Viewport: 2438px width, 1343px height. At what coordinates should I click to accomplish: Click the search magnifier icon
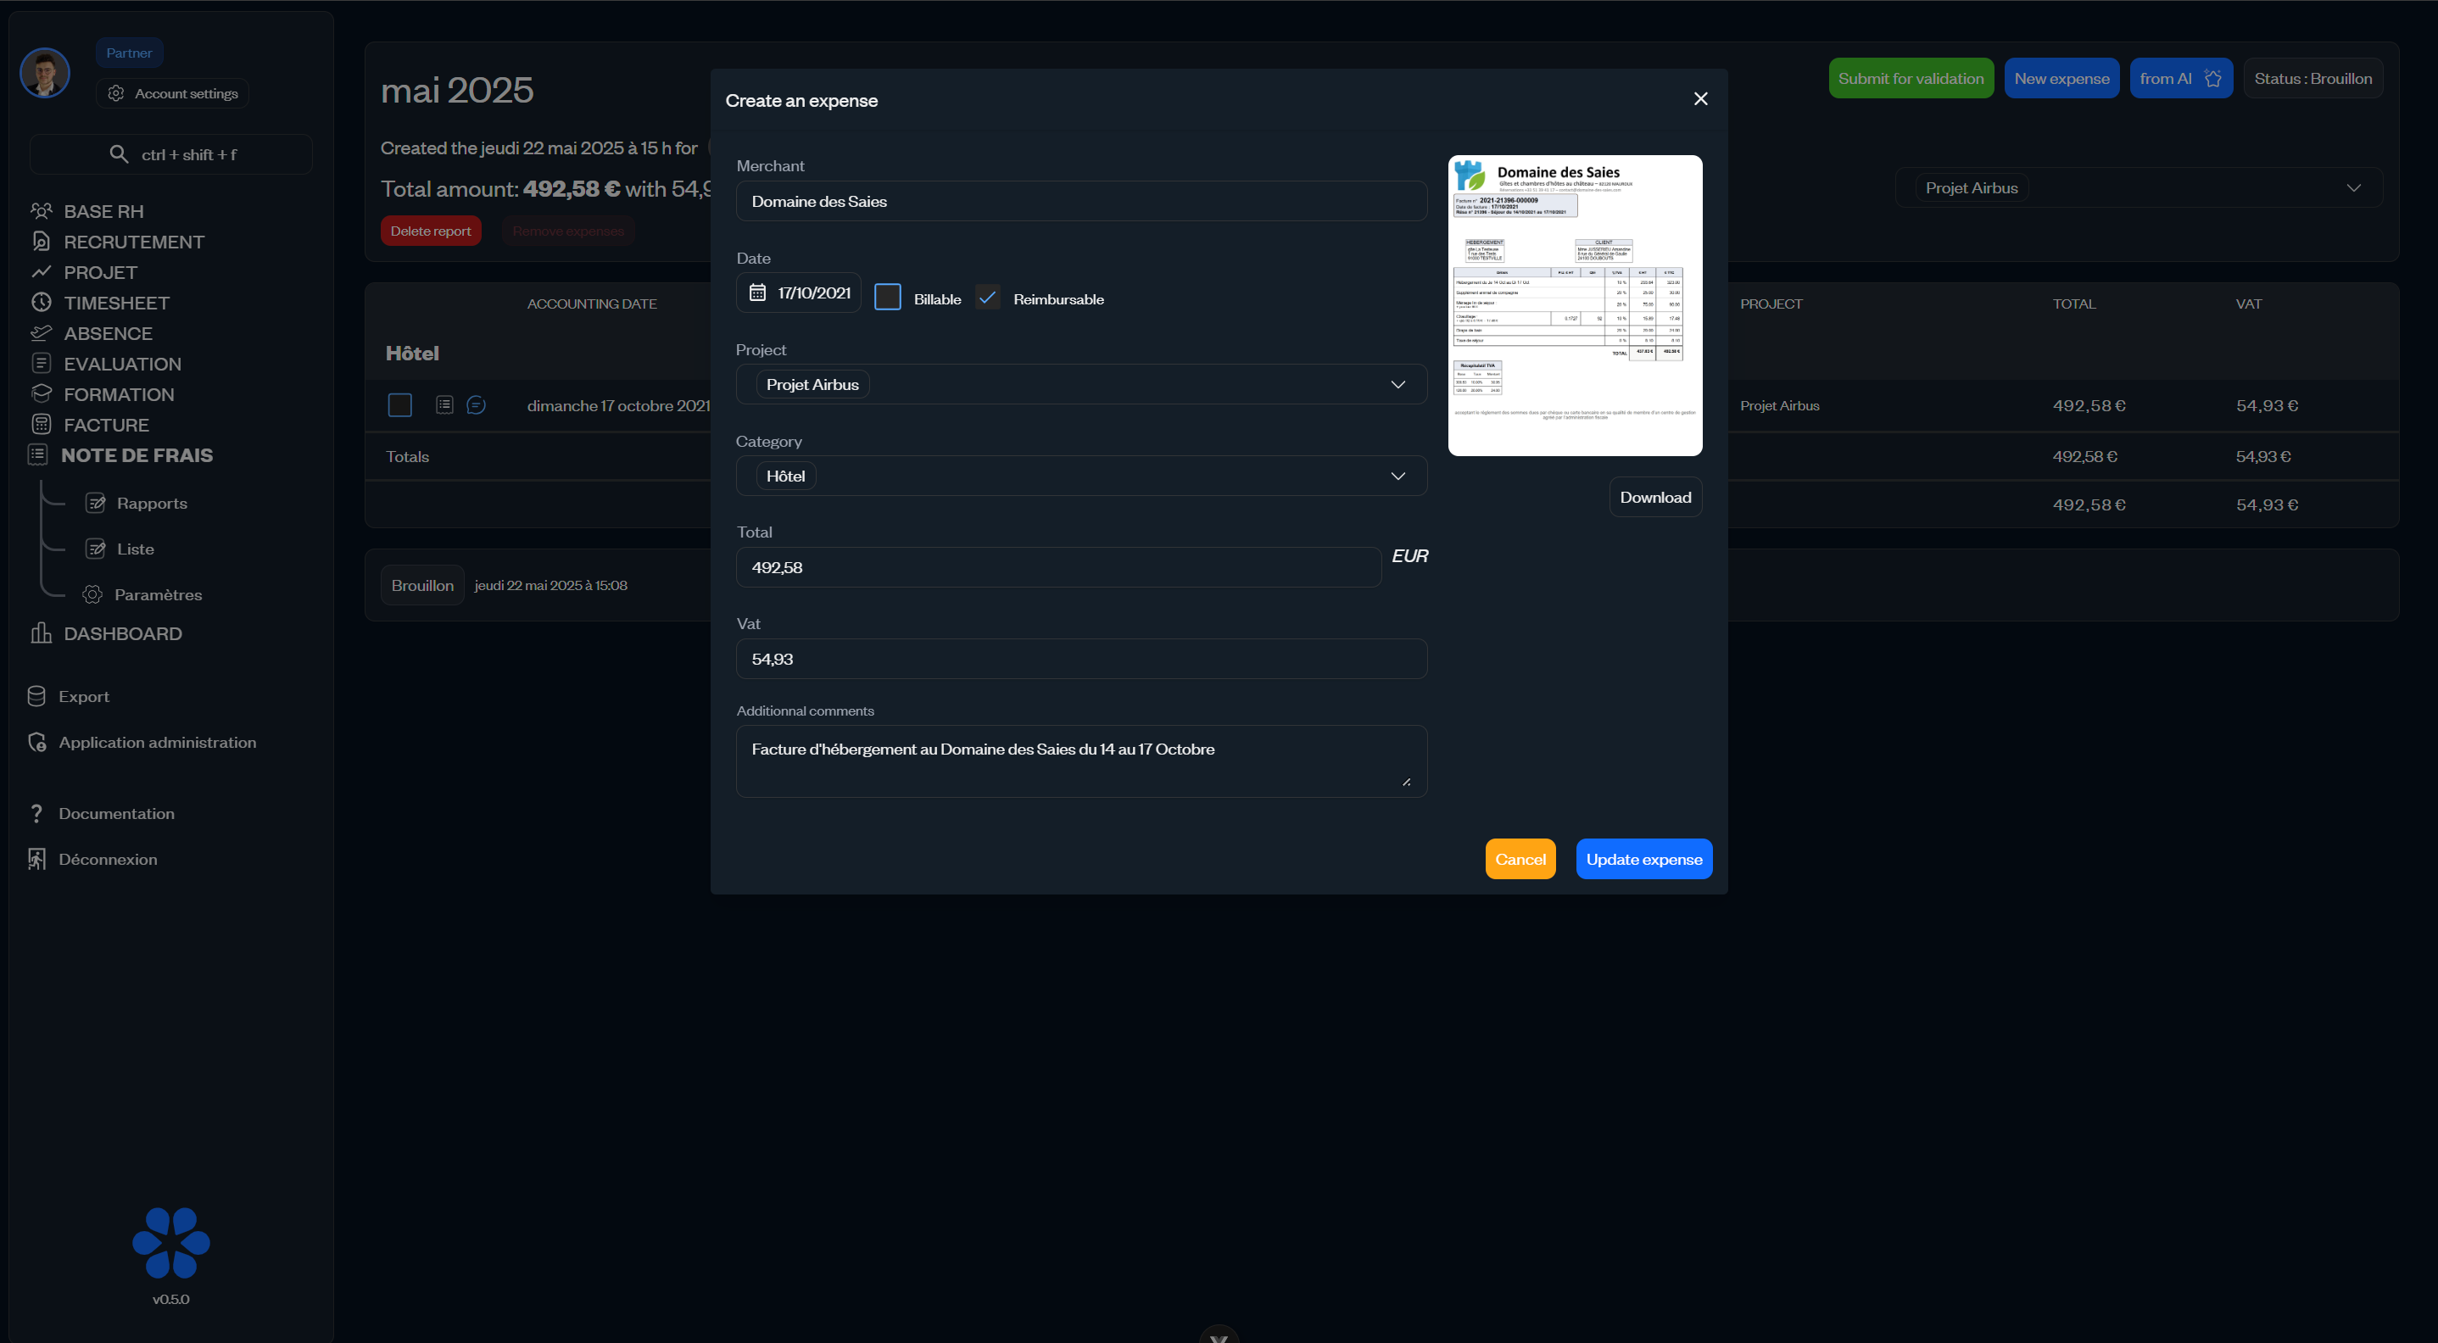coord(119,154)
